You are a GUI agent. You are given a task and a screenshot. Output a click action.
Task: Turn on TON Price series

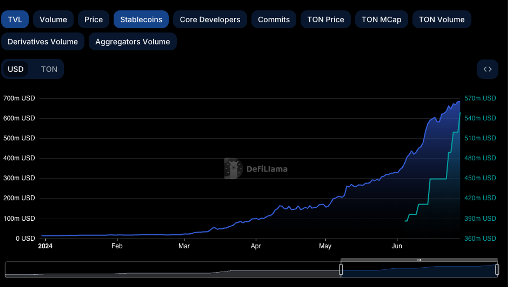[x=325, y=20]
